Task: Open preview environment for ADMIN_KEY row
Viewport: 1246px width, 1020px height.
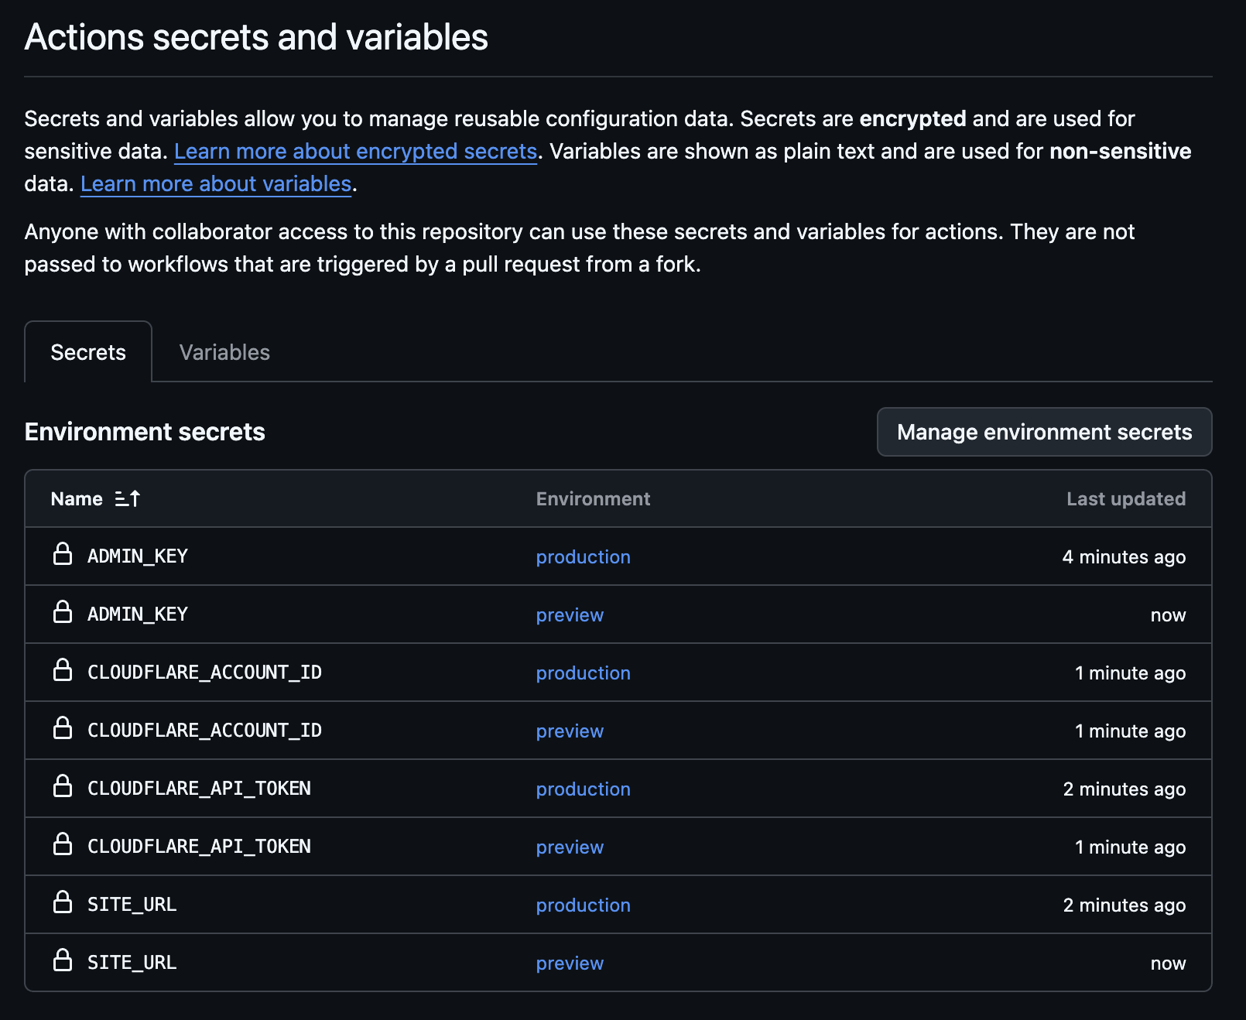Action: (570, 615)
